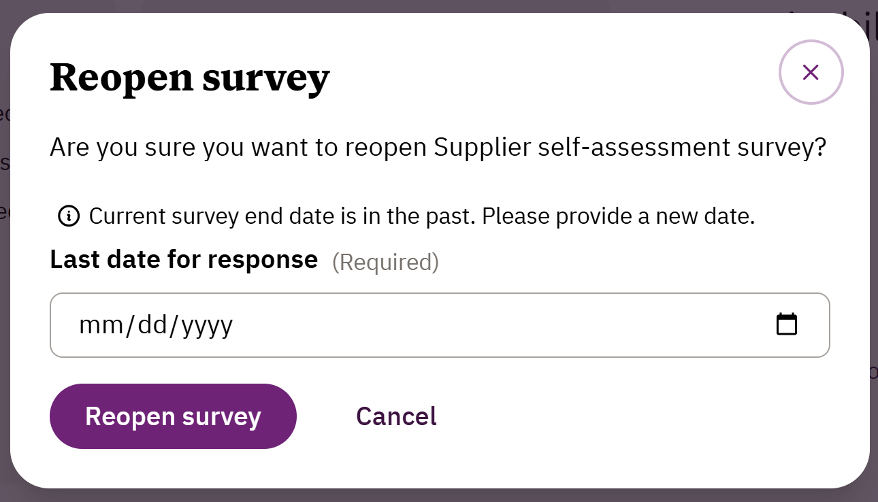Click the info icon beside end date notice

(68, 216)
